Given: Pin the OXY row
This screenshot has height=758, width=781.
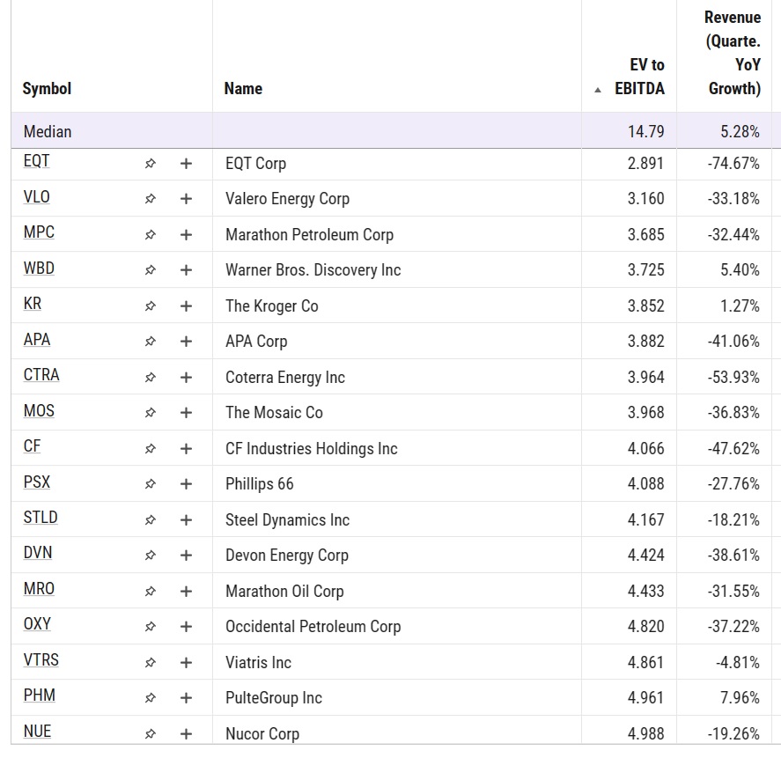Looking at the screenshot, I should tap(150, 626).
